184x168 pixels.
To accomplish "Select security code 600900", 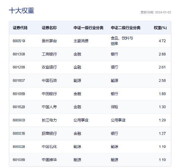I will click(19, 120).
